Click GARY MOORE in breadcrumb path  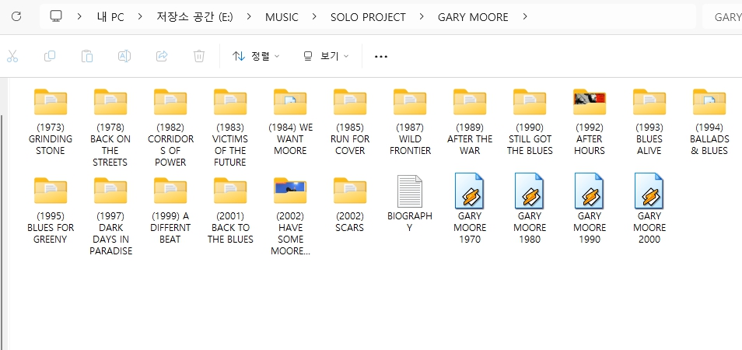point(473,17)
